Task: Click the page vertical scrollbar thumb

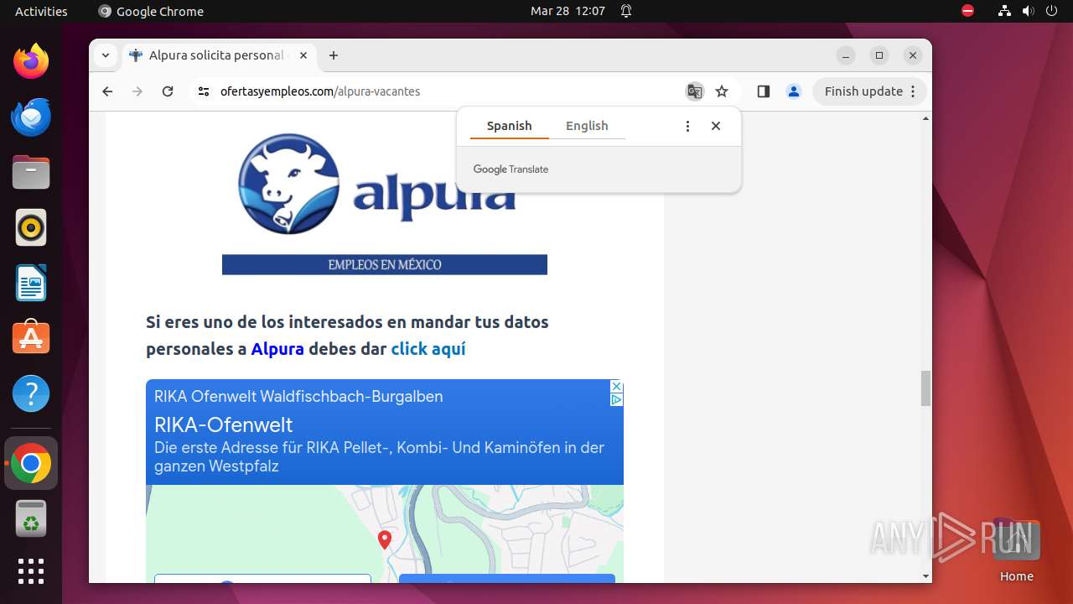Action: click(x=925, y=388)
